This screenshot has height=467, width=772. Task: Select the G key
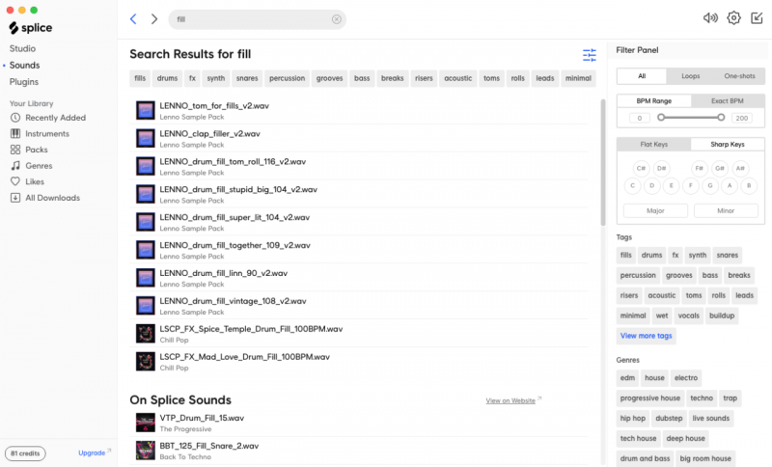pos(710,185)
